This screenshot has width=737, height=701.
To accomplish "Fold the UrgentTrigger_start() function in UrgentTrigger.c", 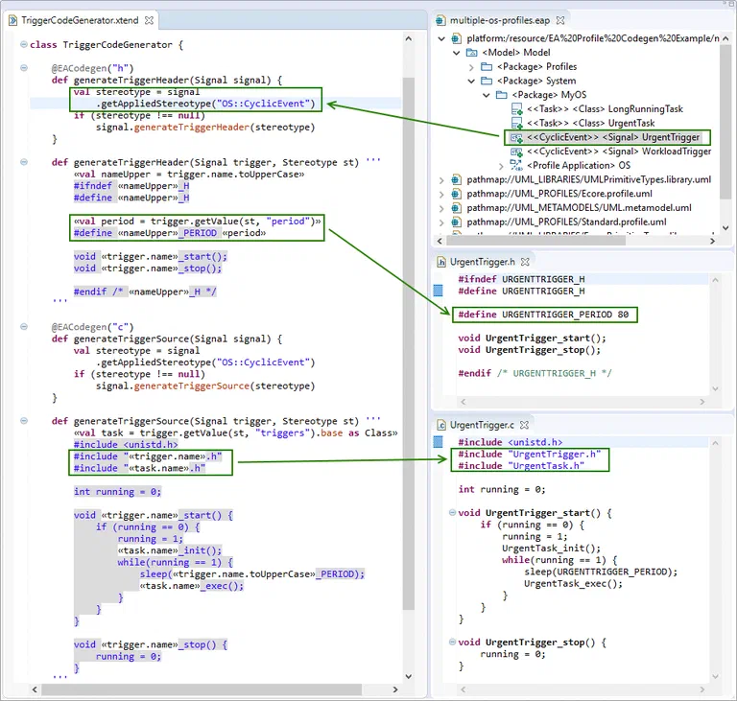I will tap(452, 512).
